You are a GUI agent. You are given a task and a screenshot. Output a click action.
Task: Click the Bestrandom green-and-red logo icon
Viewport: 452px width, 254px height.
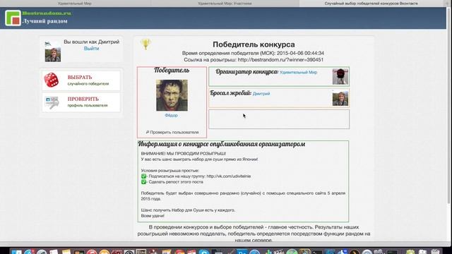[x=13, y=18]
